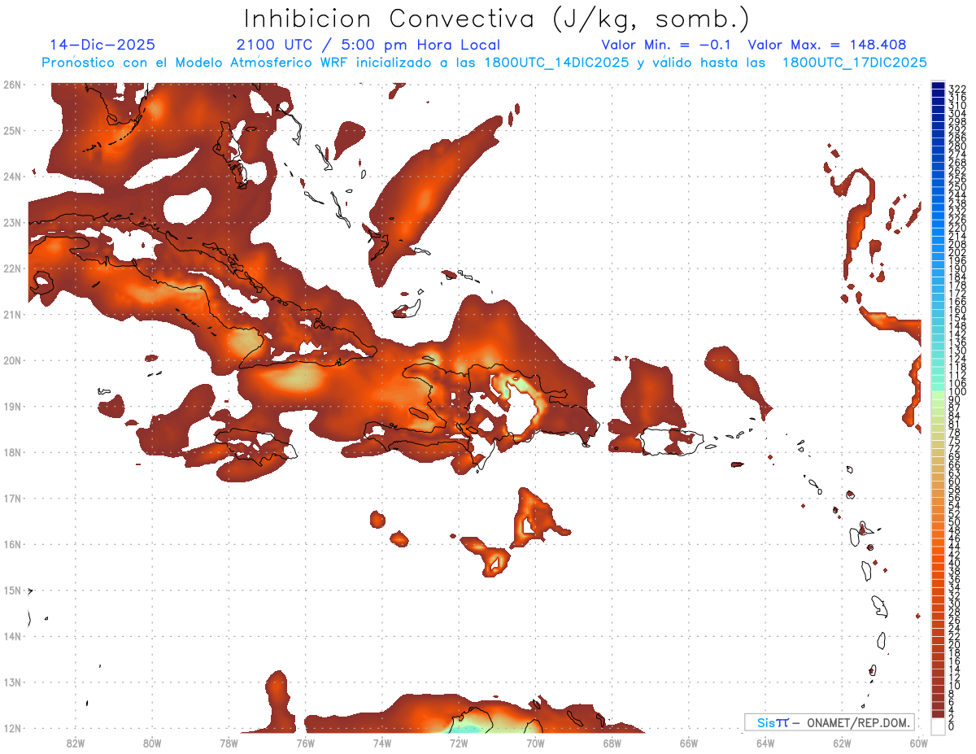This screenshot has width=976, height=754.
Task: Click the "322" colorbar value
Action: (956, 88)
